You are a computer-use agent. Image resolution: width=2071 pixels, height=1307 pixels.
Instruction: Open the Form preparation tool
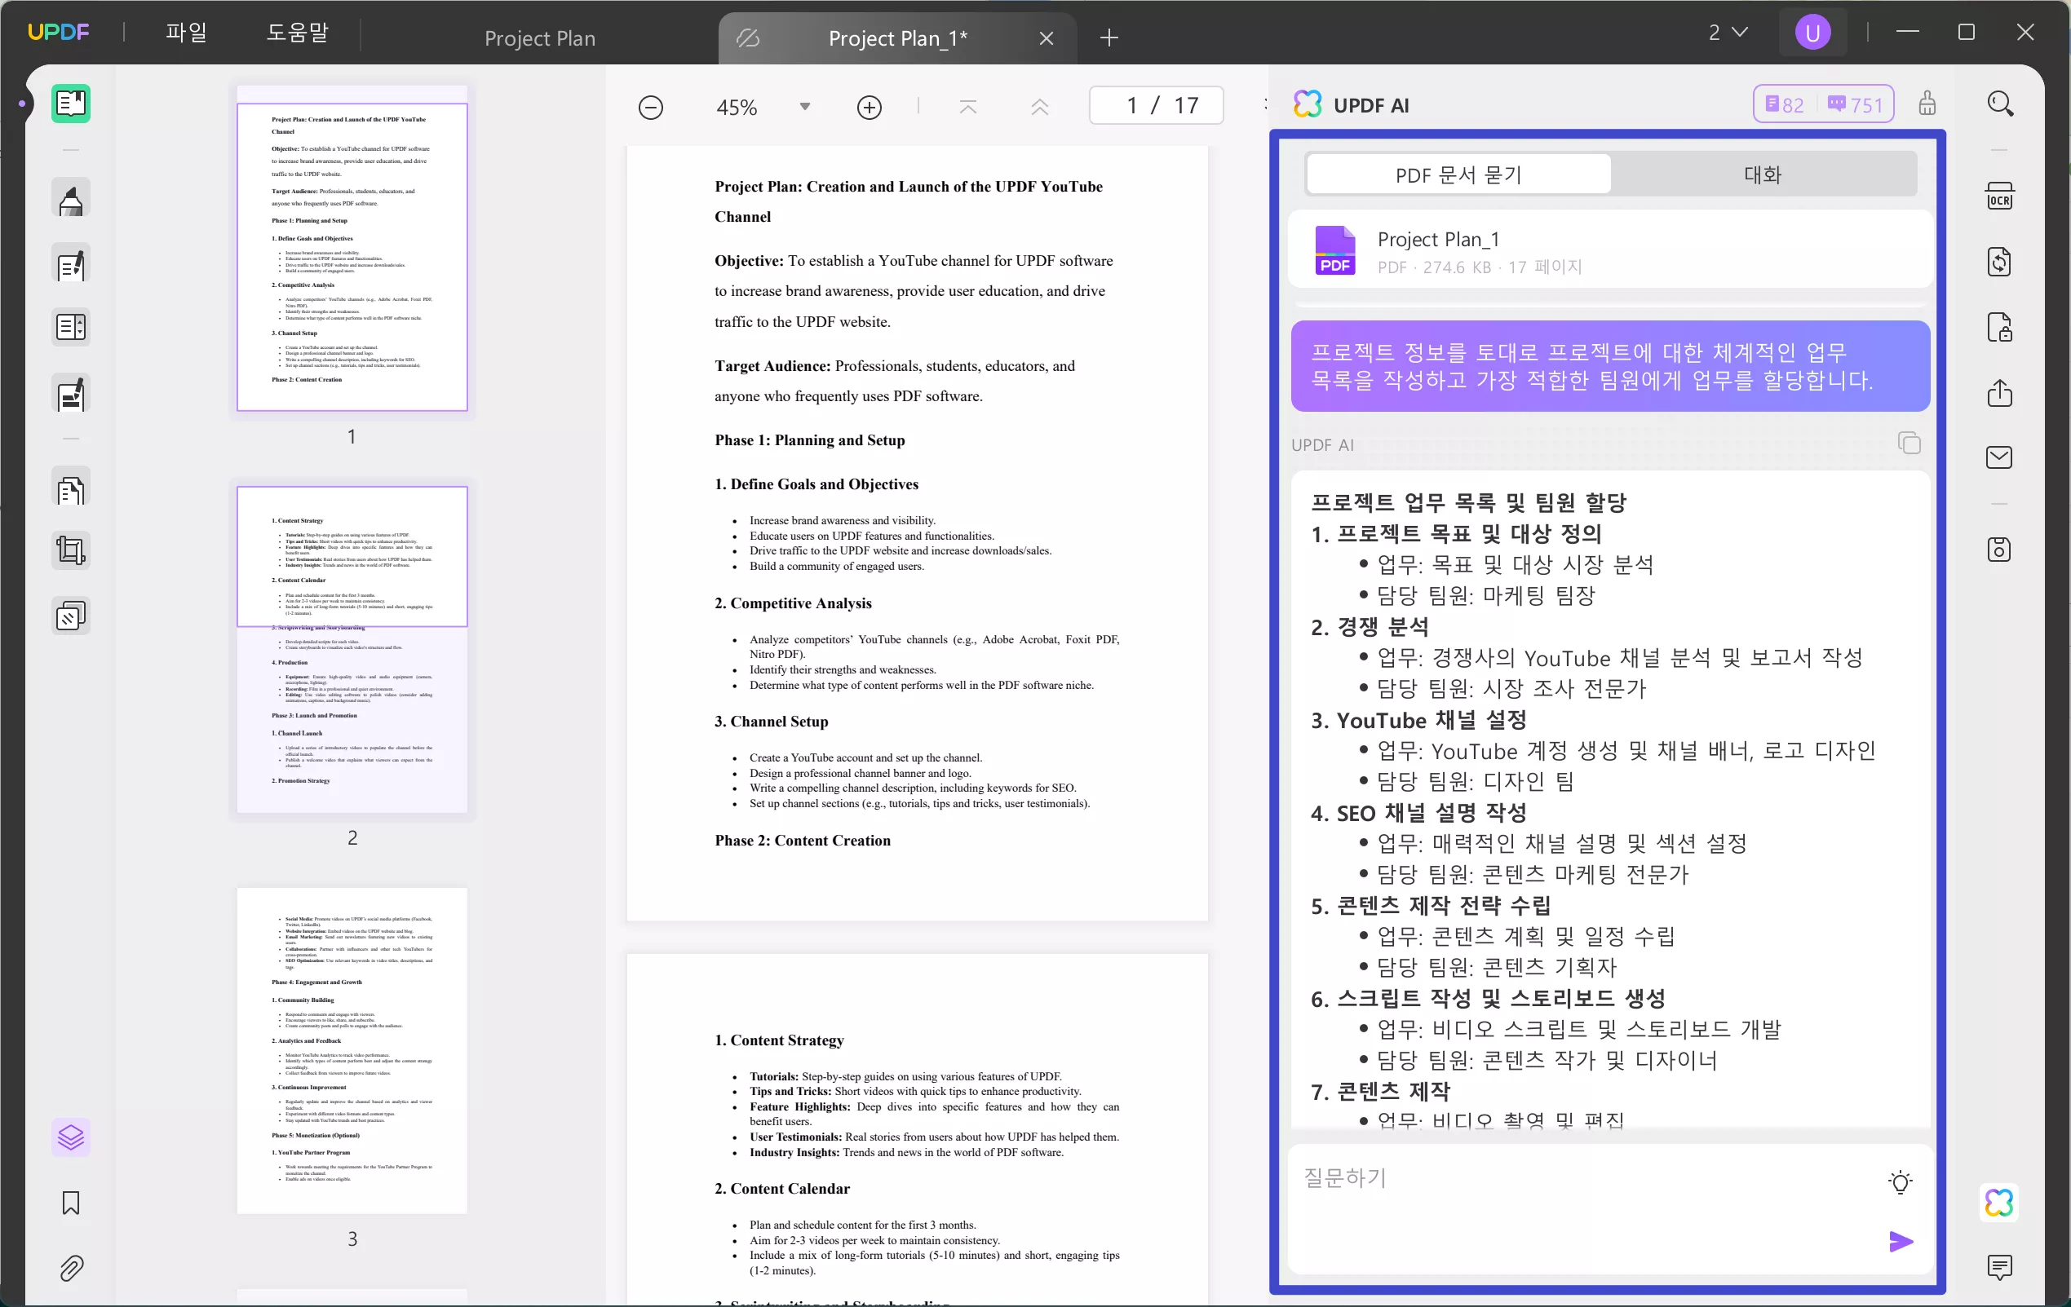pos(70,328)
